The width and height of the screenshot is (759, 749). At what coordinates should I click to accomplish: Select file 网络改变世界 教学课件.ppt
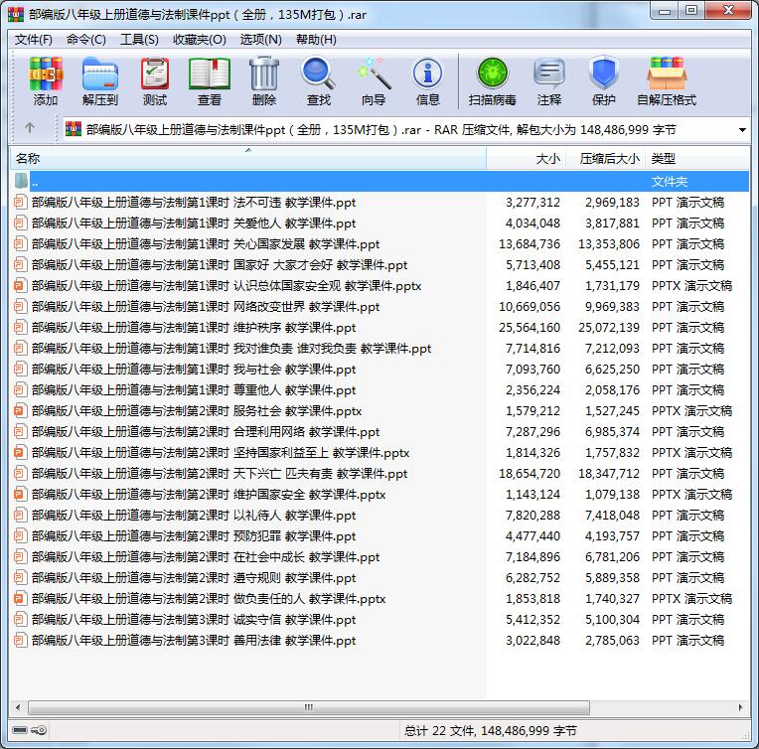[206, 307]
